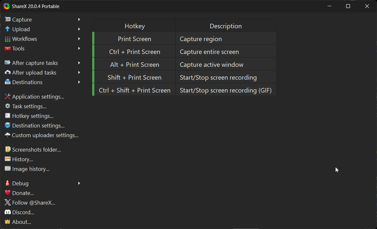Image resolution: width=377 pixels, height=229 pixels.
Task: Click the Destination settings globe icon
Action: click(x=8, y=125)
